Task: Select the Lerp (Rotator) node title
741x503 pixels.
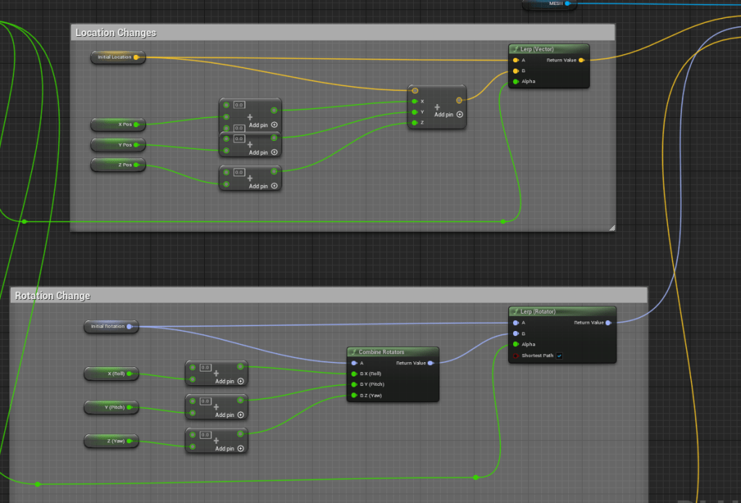Action: 538,311
